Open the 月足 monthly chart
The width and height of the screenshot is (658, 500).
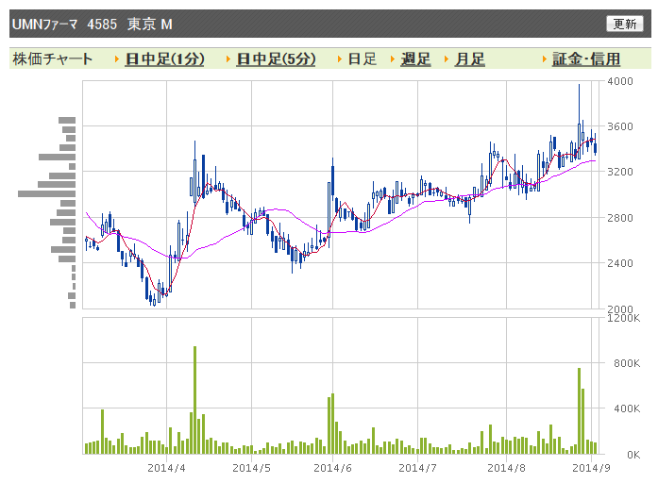click(469, 59)
